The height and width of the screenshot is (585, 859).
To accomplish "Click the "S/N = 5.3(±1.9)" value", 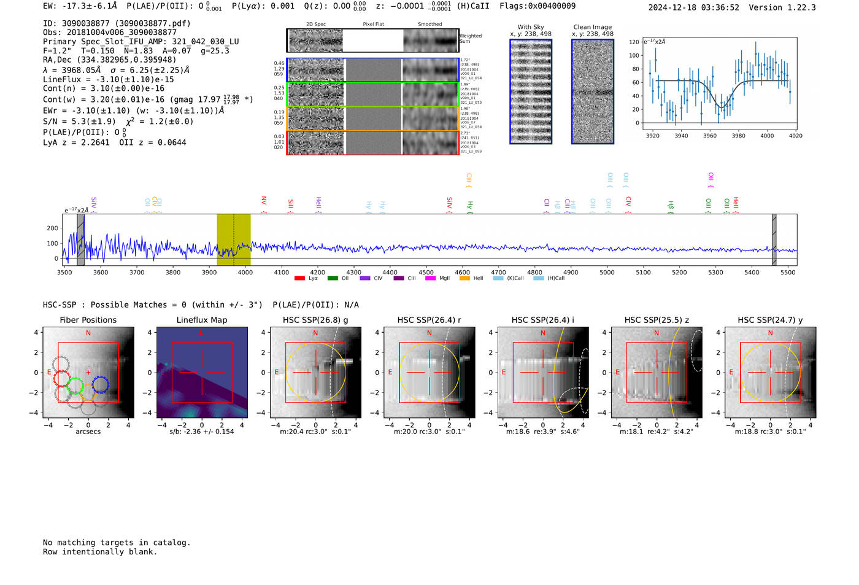I will (79, 122).
